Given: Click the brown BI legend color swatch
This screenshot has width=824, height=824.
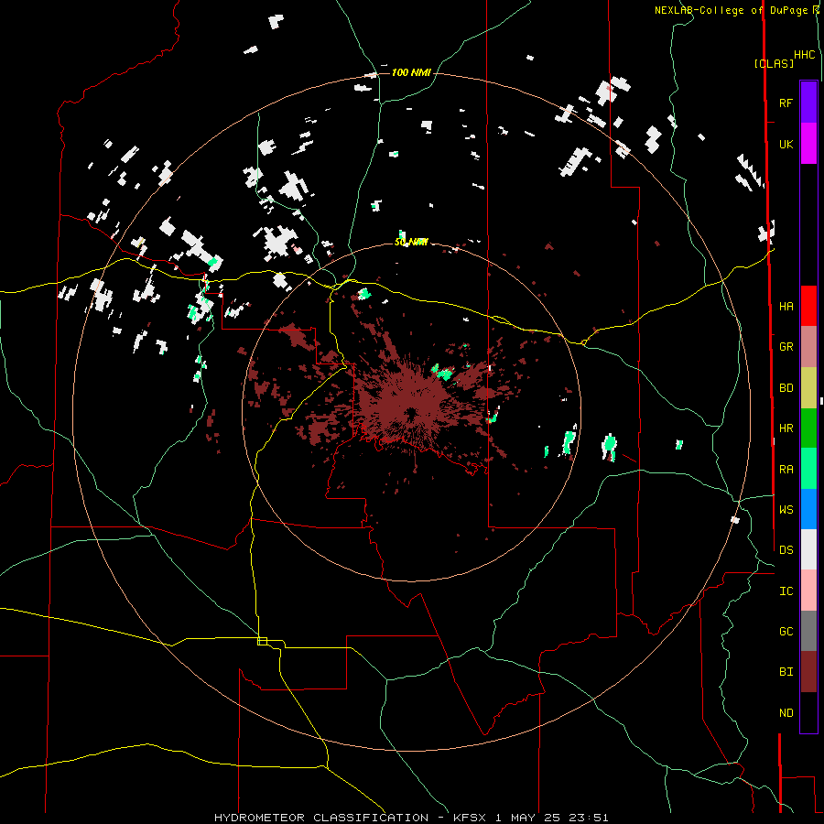Looking at the screenshot, I should [x=808, y=672].
